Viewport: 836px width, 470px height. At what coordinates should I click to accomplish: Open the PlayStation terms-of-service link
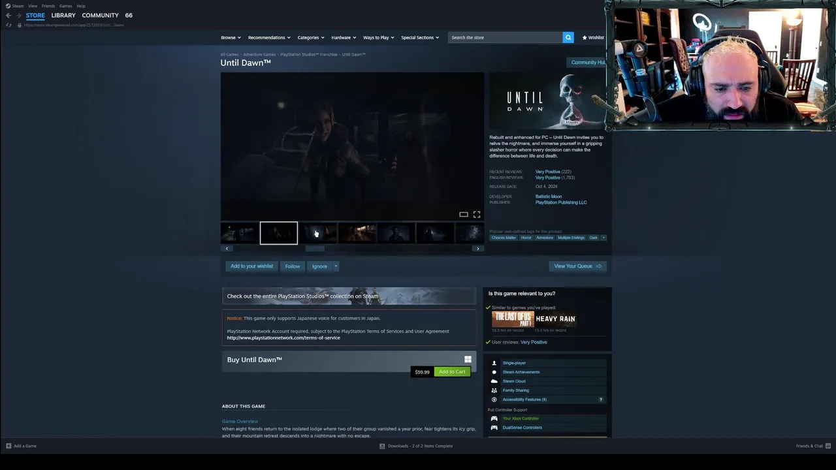tap(283, 337)
